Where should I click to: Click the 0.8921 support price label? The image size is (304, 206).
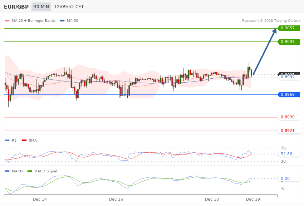[289, 131]
